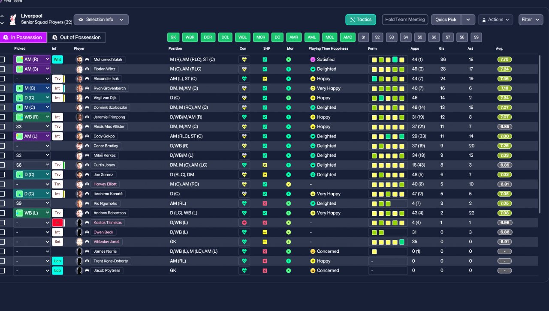Open Harvey Elliott's player name link

(105, 184)
